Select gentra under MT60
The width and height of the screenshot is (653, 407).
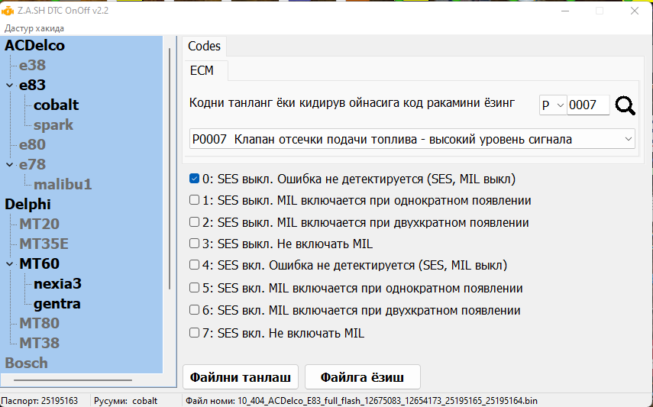[x=57, y=304]
